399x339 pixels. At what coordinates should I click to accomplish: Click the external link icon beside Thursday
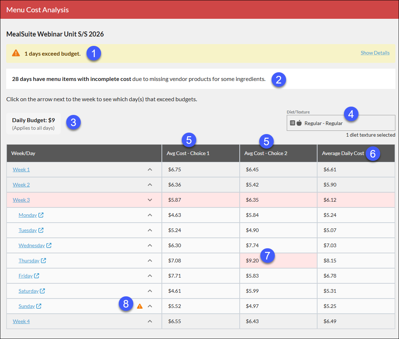pyautogui.click(x=43, y=261)
